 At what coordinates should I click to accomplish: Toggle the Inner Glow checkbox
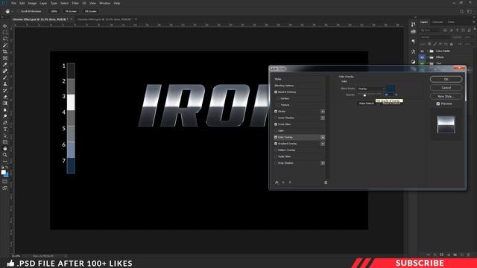pos(276,124)
